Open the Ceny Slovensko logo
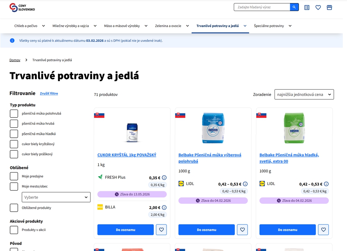Viewport: 347px width, 251px height. coord(22,7)
